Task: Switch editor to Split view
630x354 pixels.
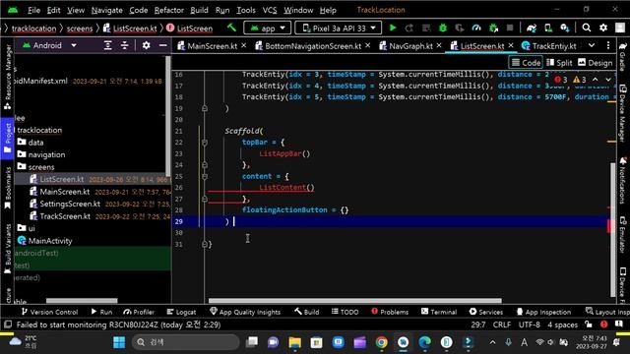Action: pos(559,63)
